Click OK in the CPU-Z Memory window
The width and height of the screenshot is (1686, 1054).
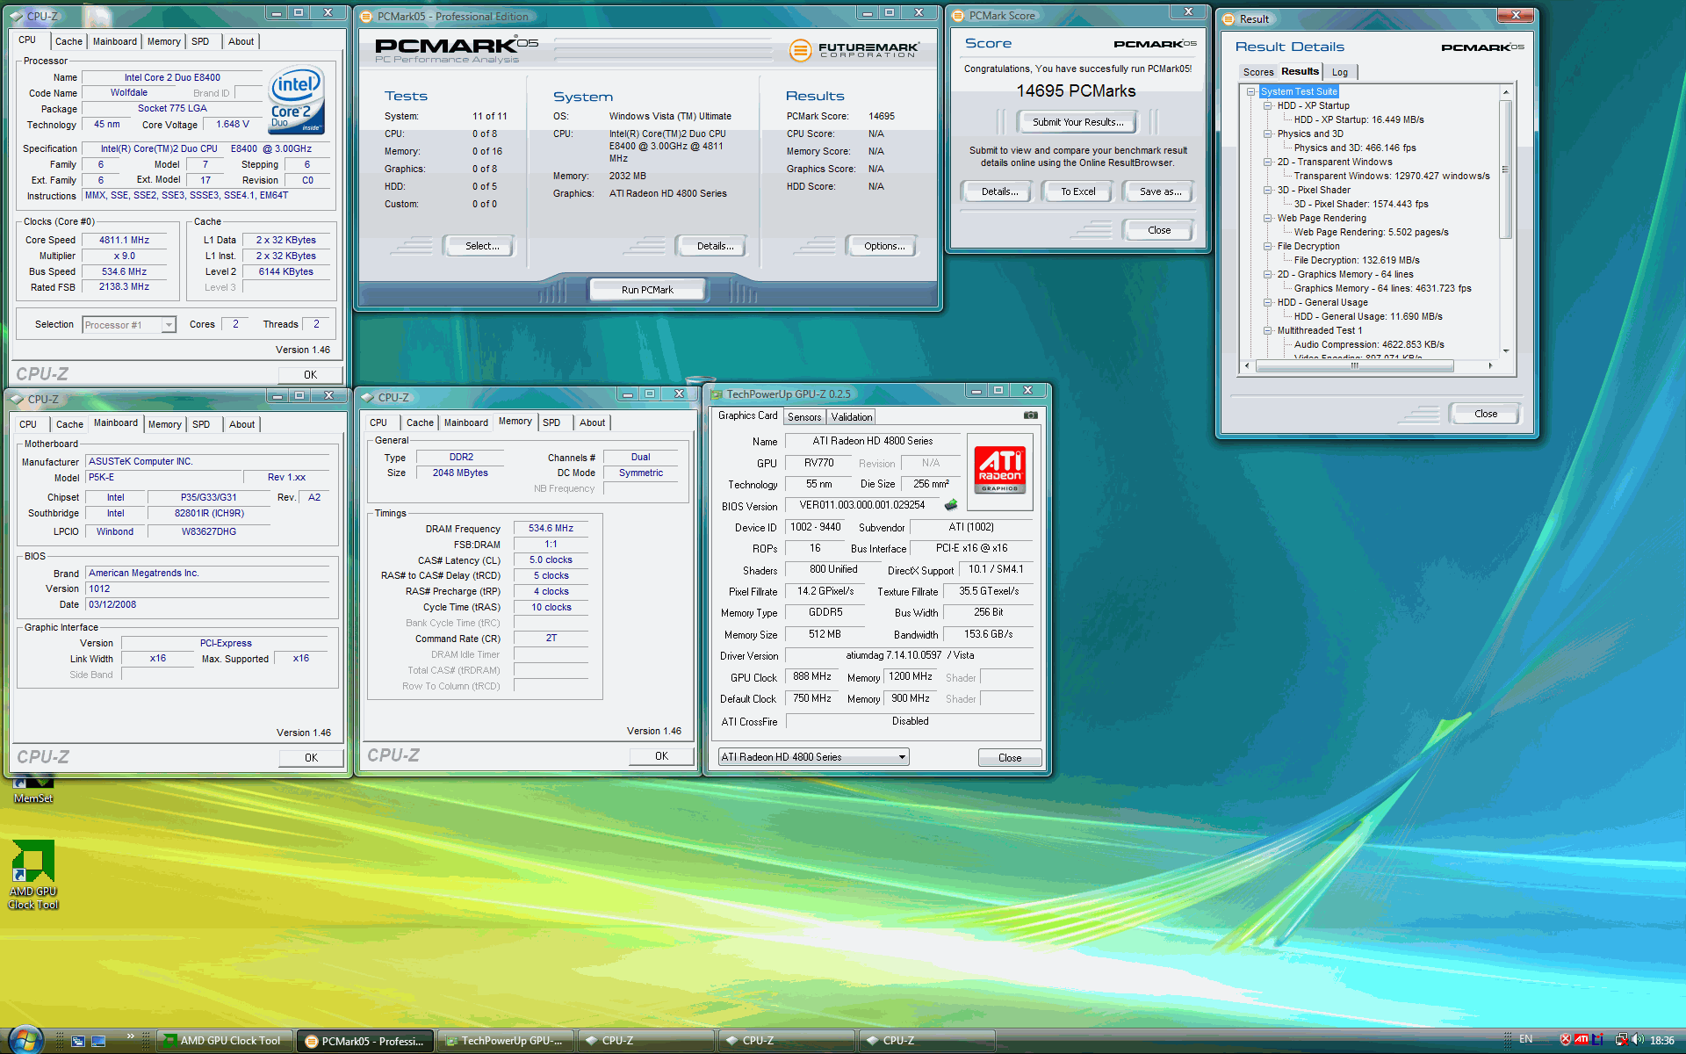click(x=661, y=756)
